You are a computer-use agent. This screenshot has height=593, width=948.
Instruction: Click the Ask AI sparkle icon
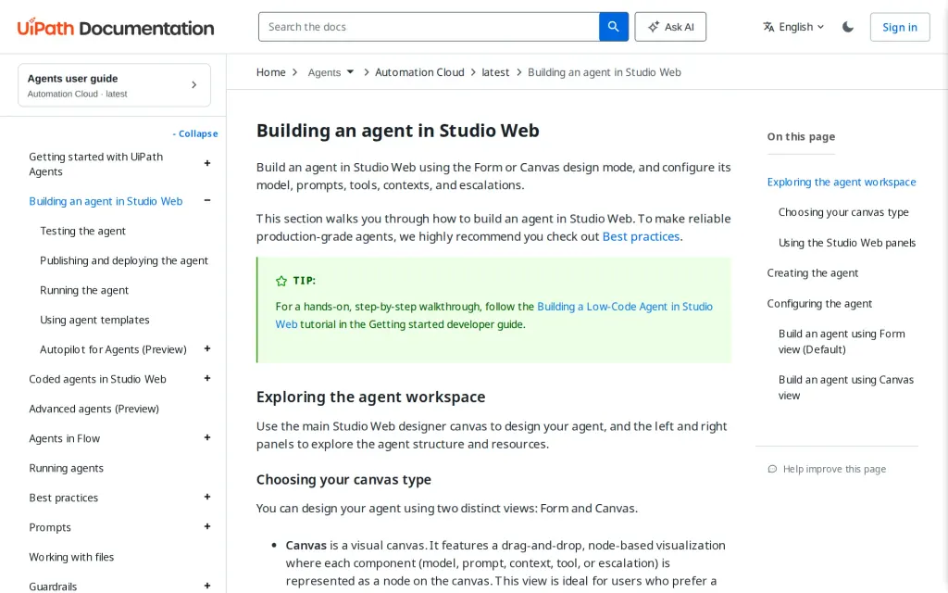(x=654, y=27)
